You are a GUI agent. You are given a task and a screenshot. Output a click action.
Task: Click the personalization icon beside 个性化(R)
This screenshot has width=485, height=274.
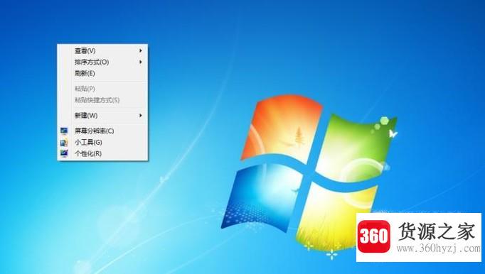64,153
